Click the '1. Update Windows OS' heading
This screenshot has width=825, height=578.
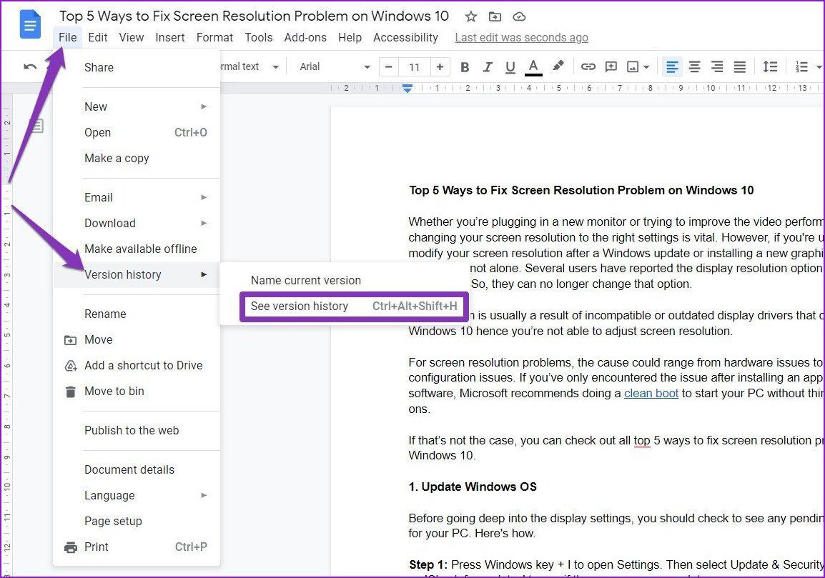click(x=473, y=487)
